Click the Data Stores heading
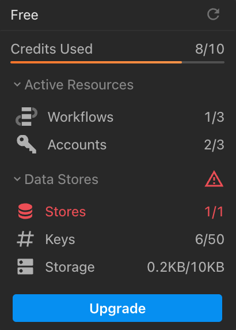 point(62,179)
